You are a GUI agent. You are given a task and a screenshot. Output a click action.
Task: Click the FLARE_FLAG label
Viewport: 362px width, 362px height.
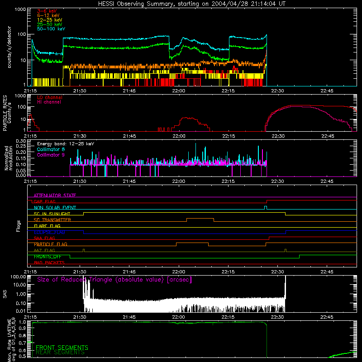point(47,226)
